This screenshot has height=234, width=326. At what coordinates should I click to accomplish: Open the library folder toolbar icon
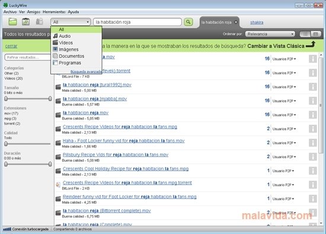[12, 22]
